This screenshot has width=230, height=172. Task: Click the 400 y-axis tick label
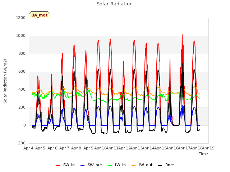pos(22,90)
